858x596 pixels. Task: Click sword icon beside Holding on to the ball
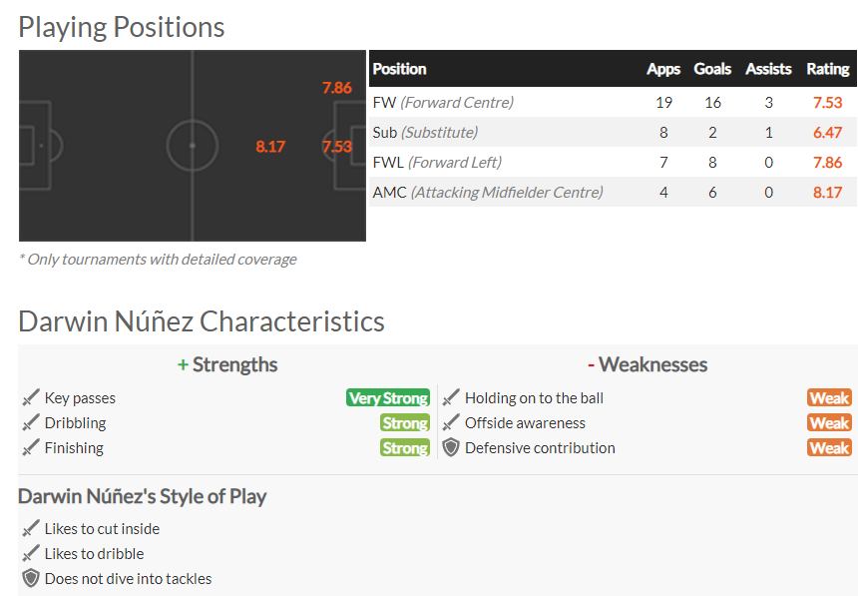tap(451, 397)
